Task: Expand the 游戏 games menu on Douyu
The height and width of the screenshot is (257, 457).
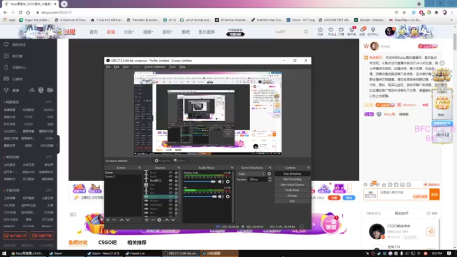Action: [167, 32]
